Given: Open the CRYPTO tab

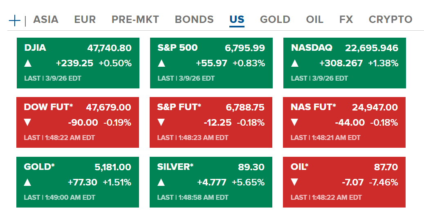Looking at the screenshot, I should [390, 19].
